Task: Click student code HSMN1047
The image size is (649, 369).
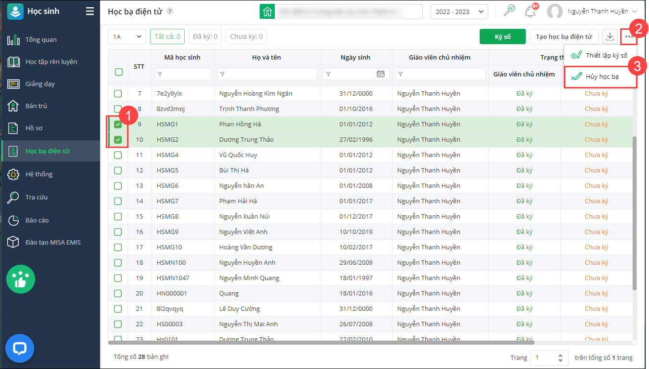Action: coord(173,278)
